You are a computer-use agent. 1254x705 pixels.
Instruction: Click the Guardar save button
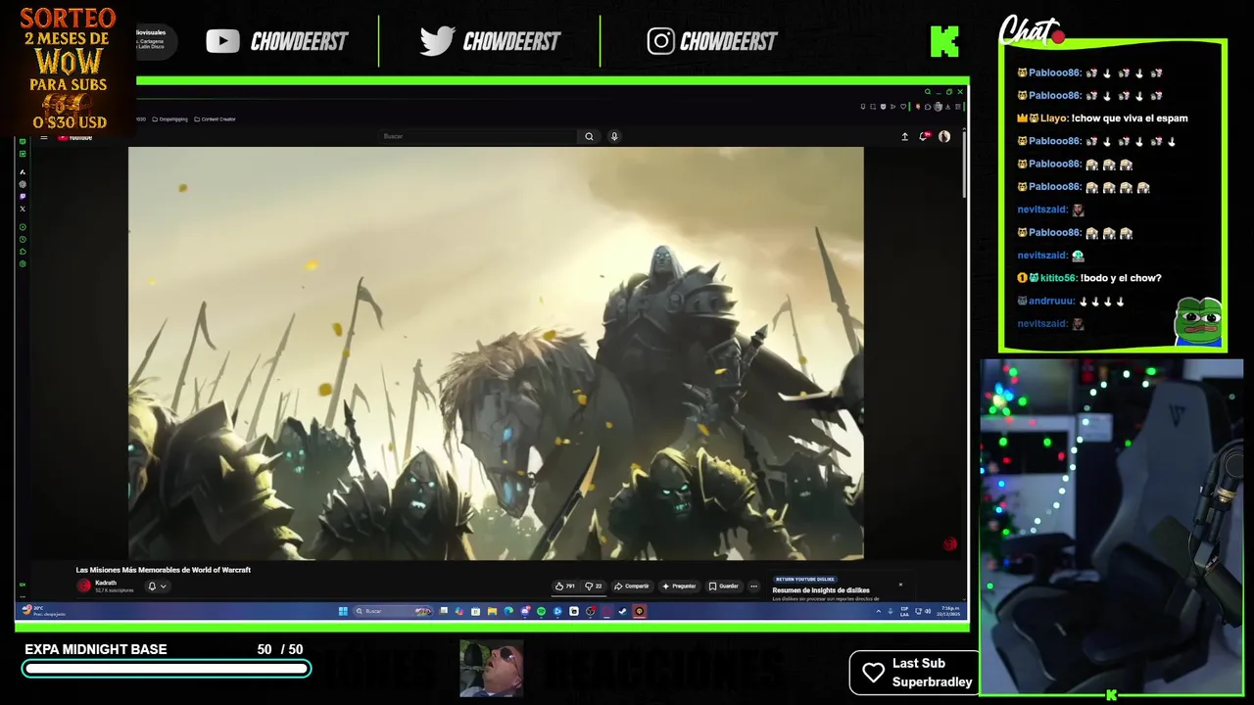(724, 586)
